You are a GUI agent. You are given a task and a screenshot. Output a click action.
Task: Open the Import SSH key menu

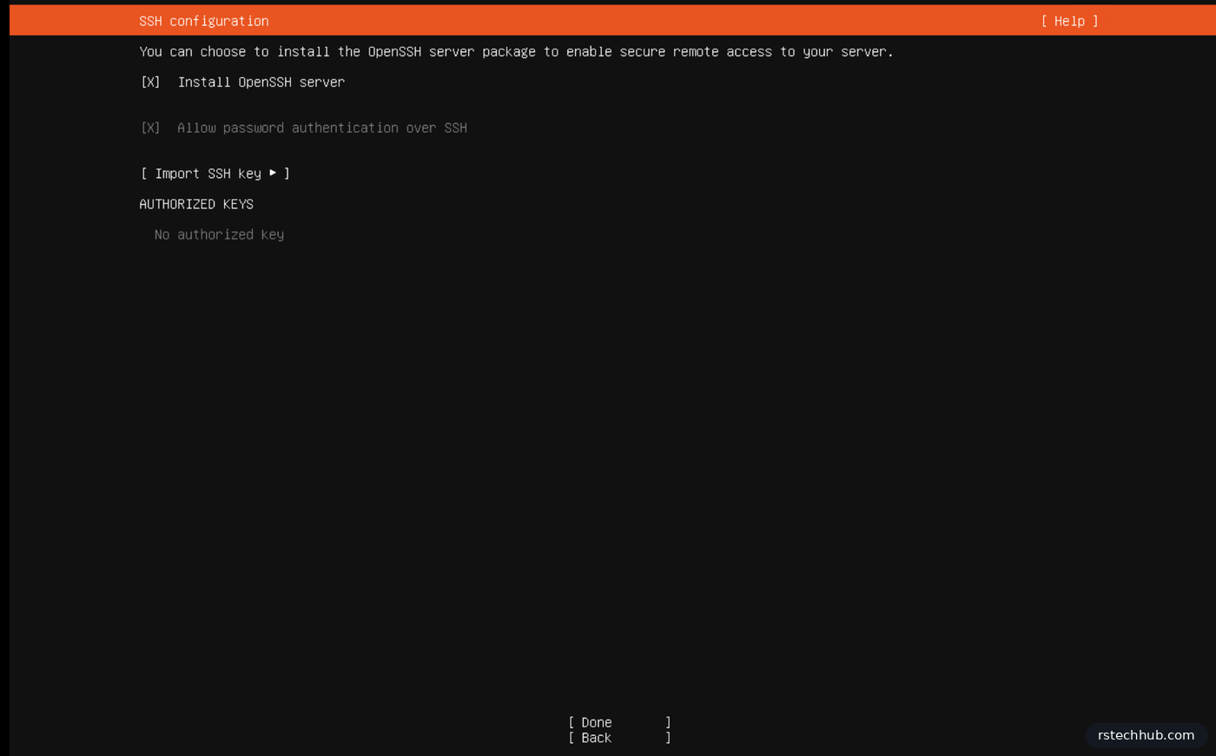215,174
